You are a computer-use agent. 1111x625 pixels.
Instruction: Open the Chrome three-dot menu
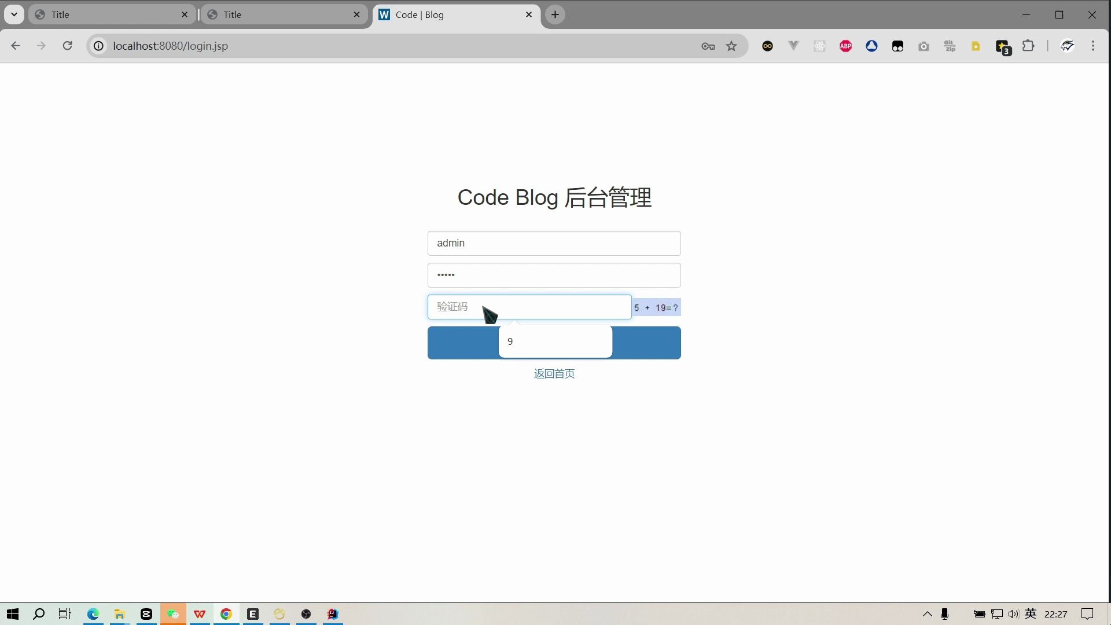pos(1092,46)
